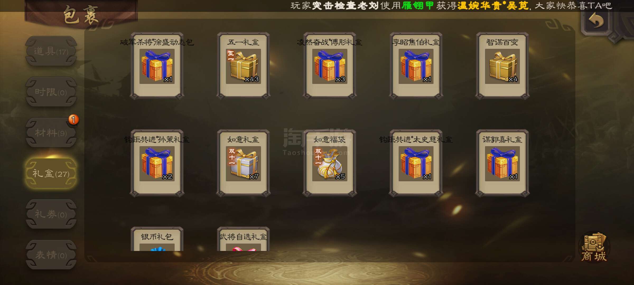Select the 如意礼盒 silver gift box
The image size is (634, 285).
tap(243, 164)
